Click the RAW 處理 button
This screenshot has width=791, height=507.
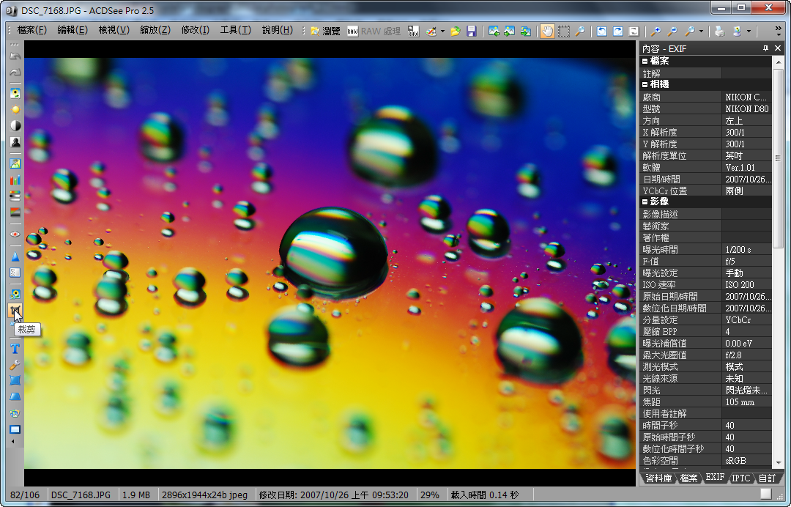(x=374, y=32)
